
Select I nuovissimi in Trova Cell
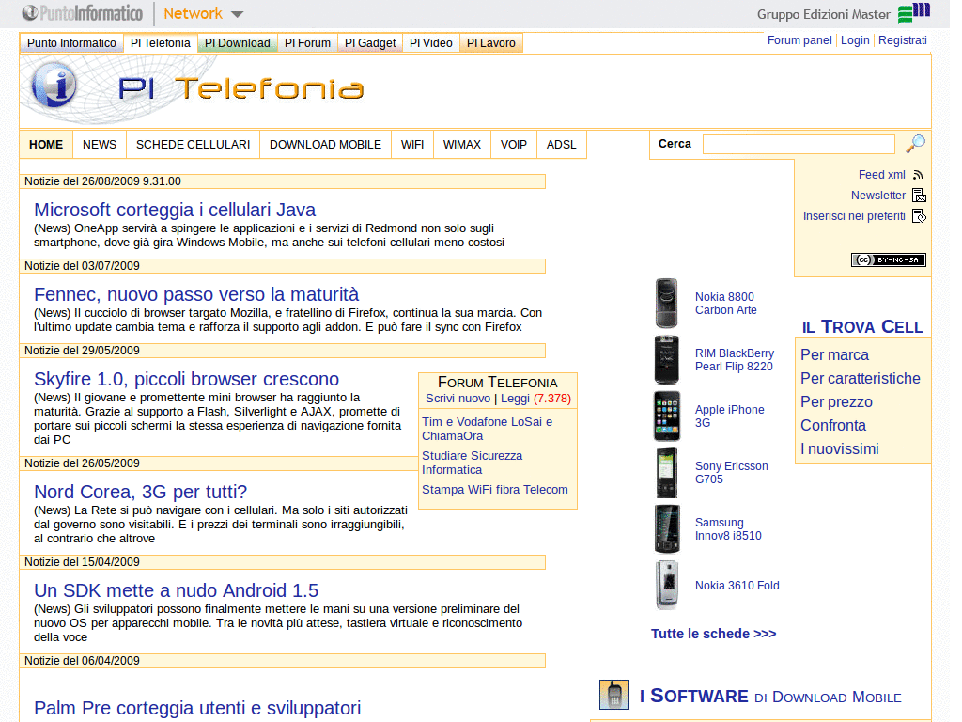click(x=839, y=448)
